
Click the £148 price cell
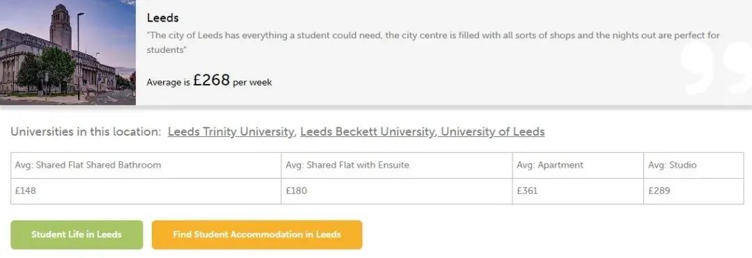(146, 191)
